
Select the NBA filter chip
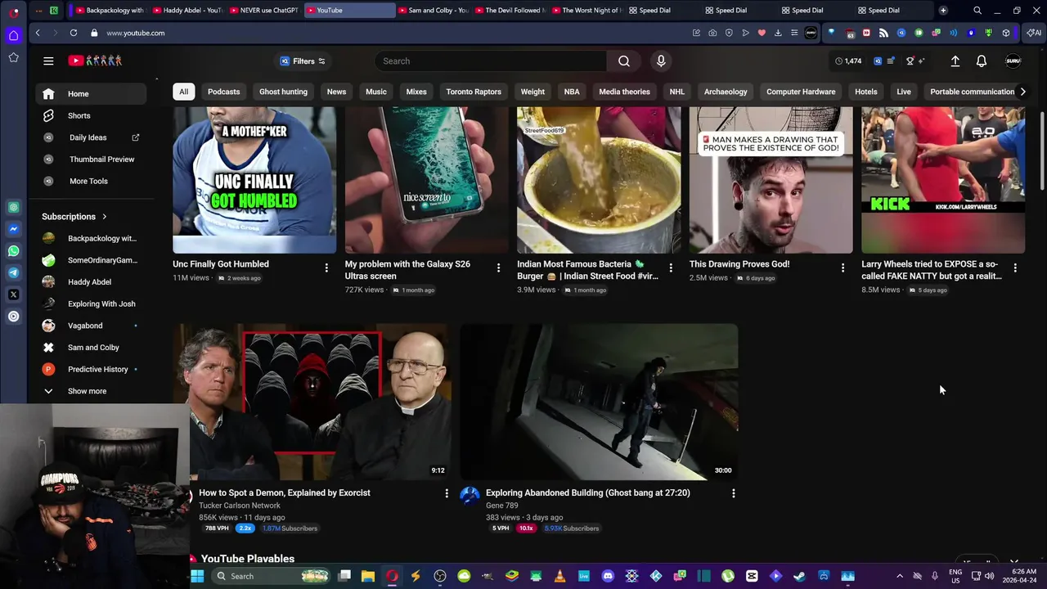tap(572, 92)
